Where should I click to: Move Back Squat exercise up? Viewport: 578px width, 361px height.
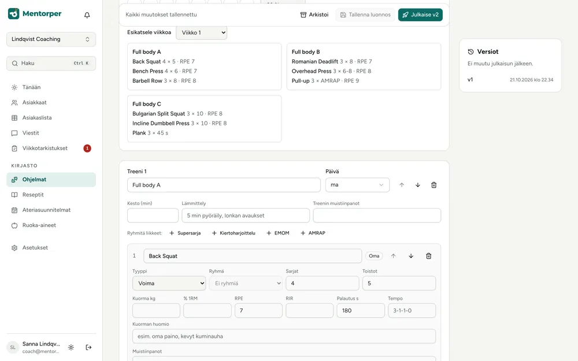point(393,256)
